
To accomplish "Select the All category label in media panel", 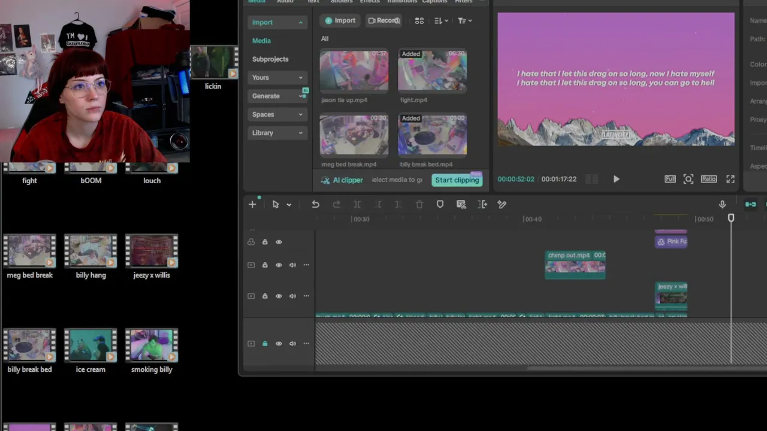I will point(325,39).
